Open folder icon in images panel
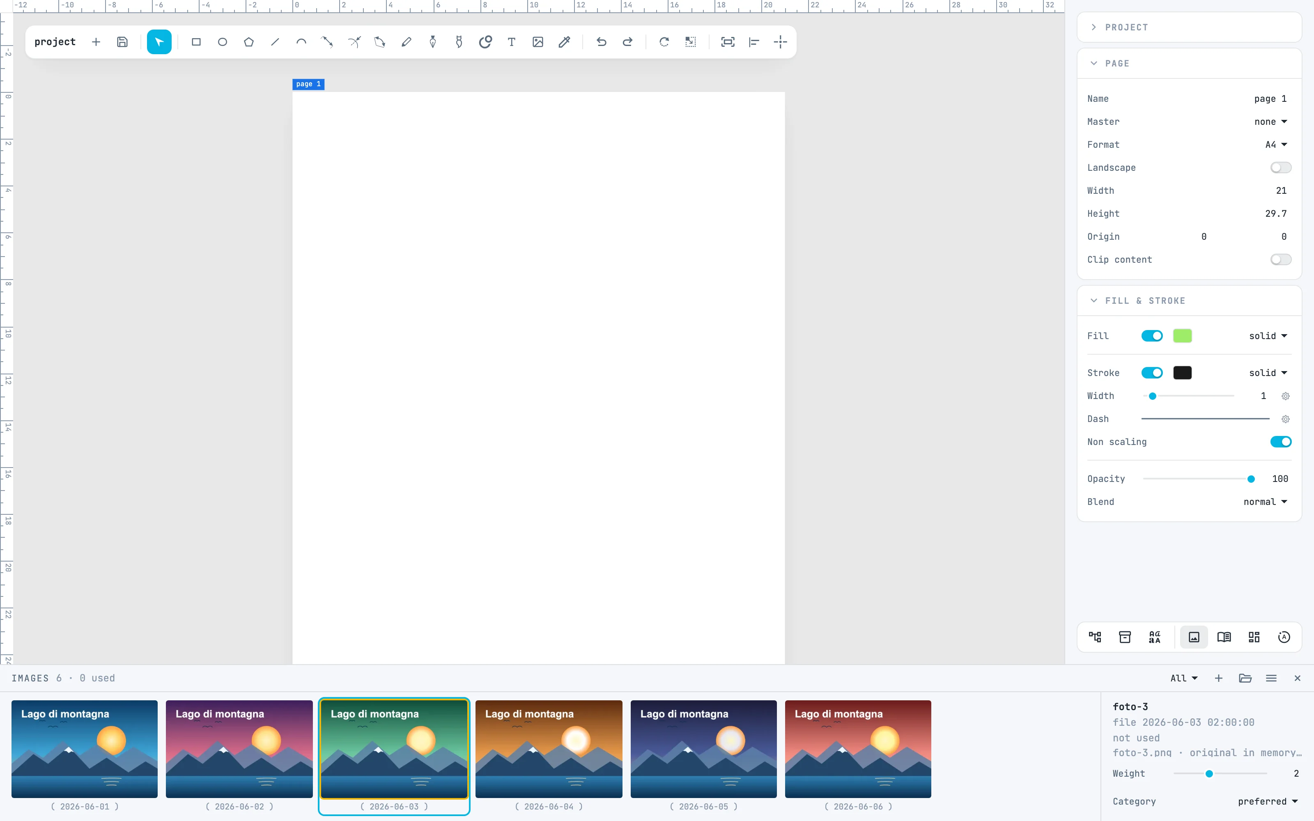The width and height of the screenshot is (1314, 821). click(x=1245, y=678)
